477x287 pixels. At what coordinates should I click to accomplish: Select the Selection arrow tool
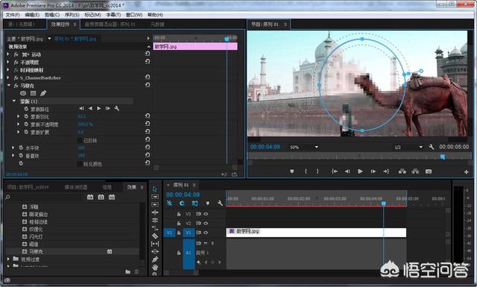155,189
